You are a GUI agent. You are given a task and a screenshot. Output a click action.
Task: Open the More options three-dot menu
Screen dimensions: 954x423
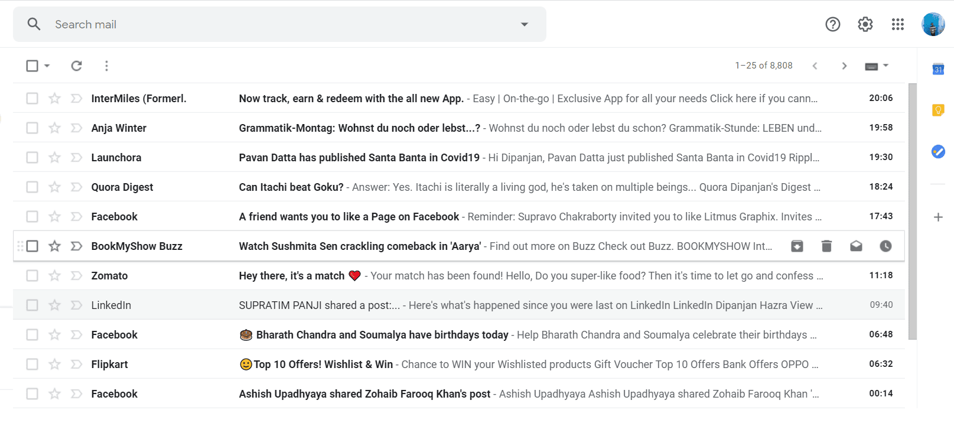[x=106, y=66]
